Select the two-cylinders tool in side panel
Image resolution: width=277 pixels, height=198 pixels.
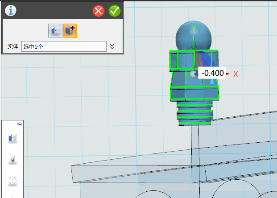[12, 138]
